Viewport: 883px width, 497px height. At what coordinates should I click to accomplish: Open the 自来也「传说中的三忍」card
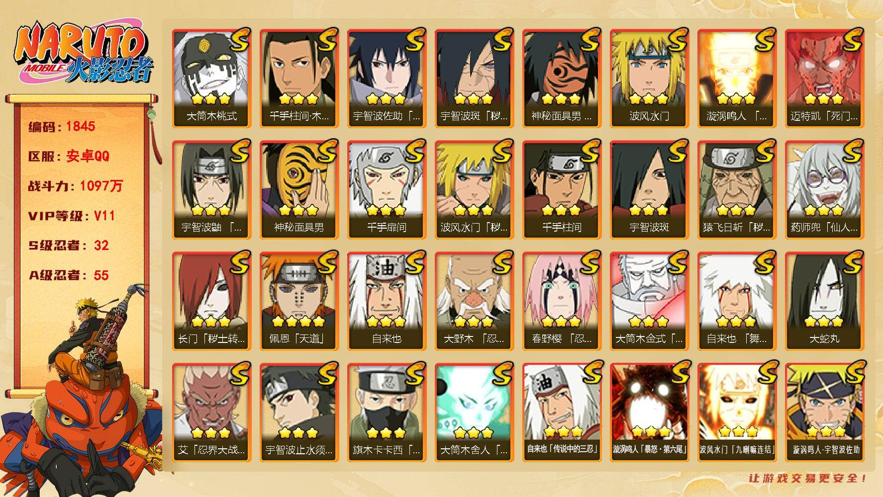tap(562, 413)
